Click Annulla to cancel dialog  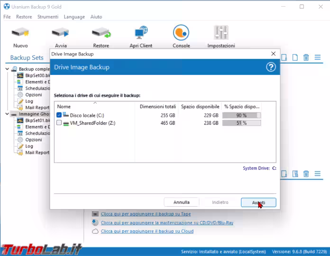[182, 202]
